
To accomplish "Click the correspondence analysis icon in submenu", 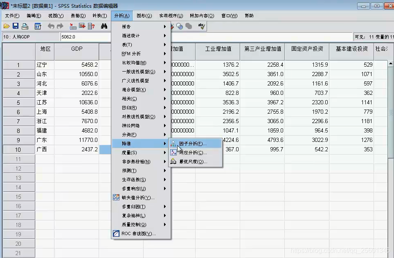I will tap(173, 153).
